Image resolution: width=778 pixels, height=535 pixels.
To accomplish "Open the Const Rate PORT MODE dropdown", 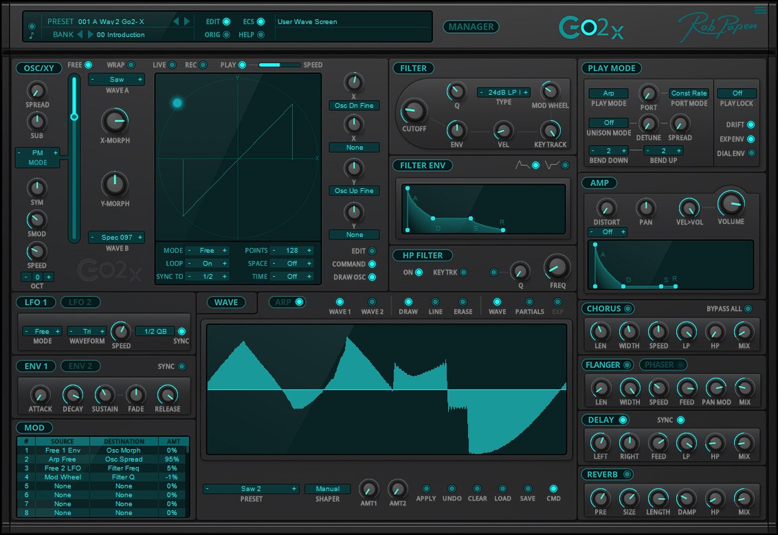I will coord(689,93).
